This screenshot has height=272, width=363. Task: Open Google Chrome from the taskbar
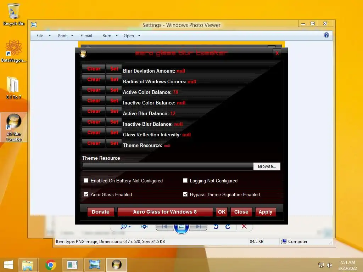point(50,265)
